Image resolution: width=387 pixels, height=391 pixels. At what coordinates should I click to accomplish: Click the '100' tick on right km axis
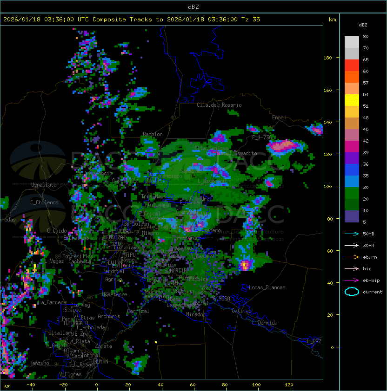[327, 187]
